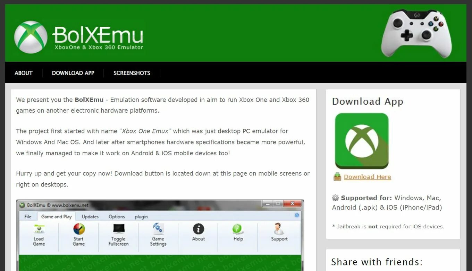Click the Download Here link
Image resolution: width=472 pixels, height=271 pixels.
[368, 177]
